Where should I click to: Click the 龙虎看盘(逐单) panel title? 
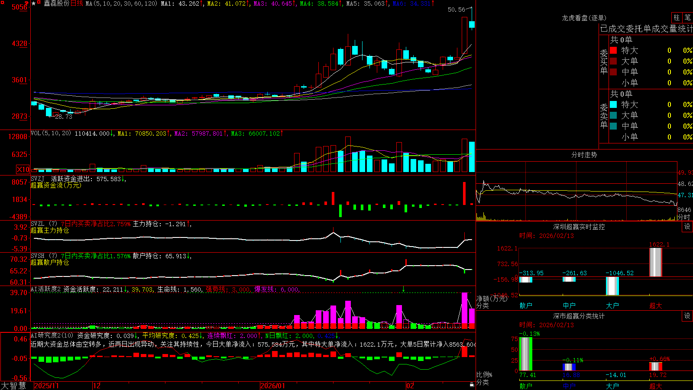pos(584,18)
